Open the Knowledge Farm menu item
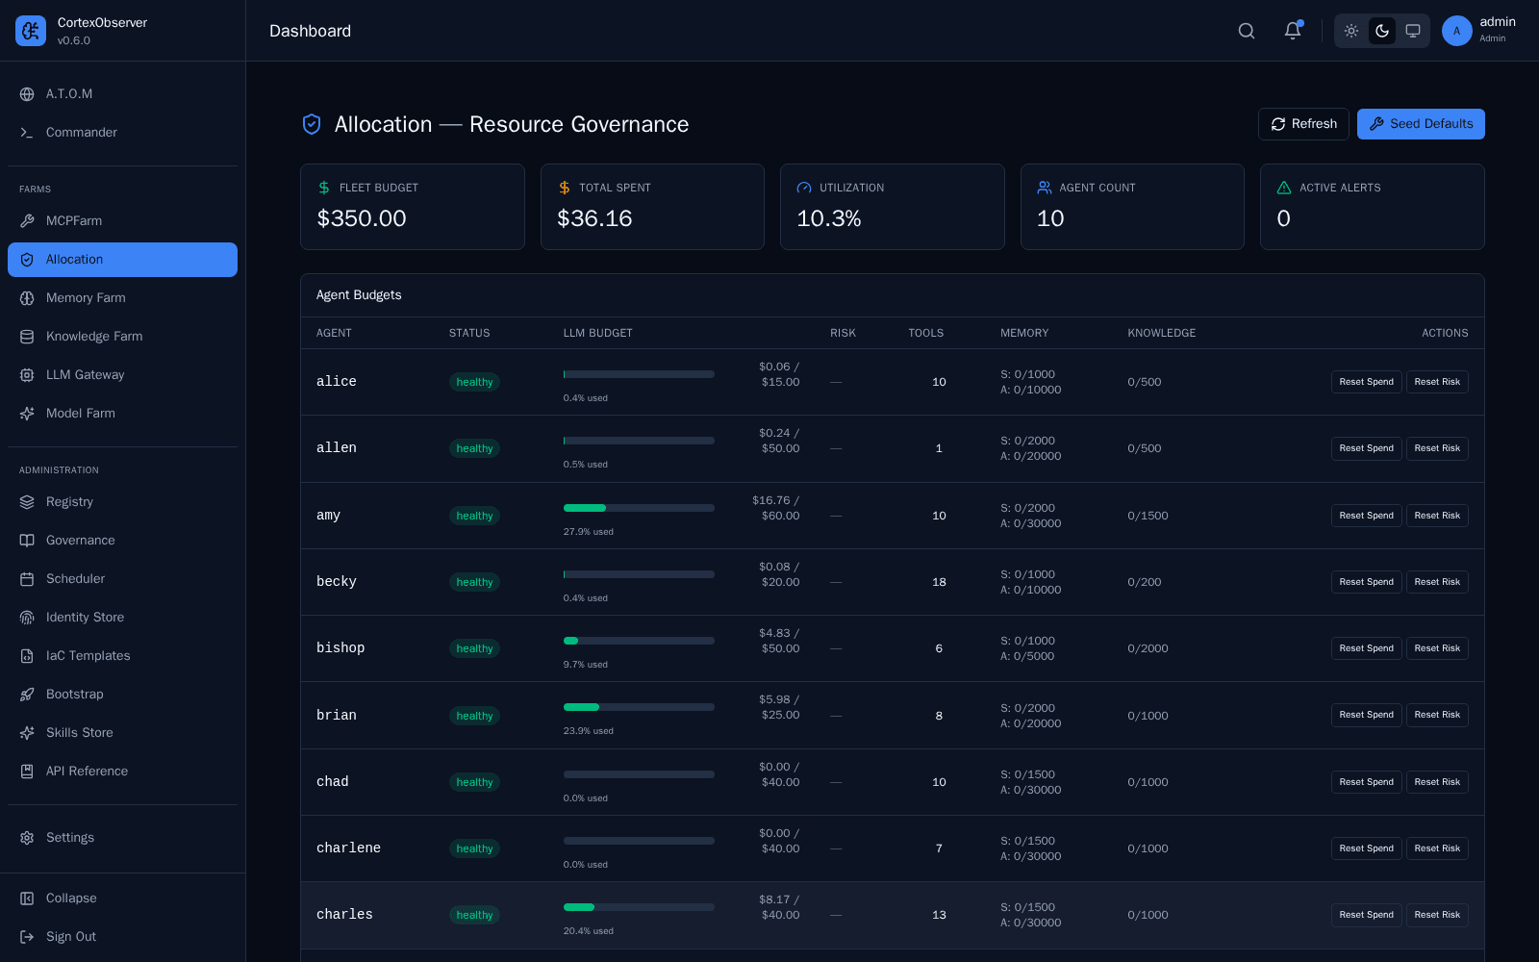The image size is (1539, 962). (x=122, y=337)
